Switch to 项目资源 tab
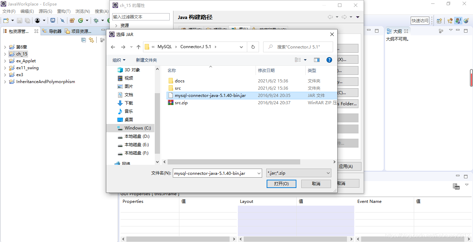The width and height of the screenshot is (473, 242). click(x=78, y=31)
